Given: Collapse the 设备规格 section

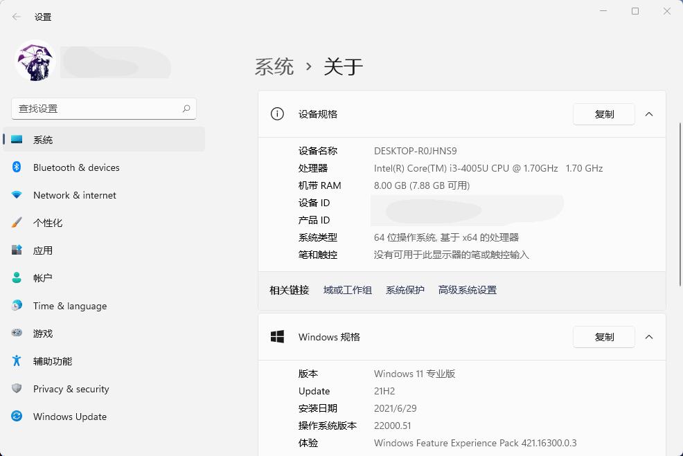Looking at the screenshot, I should (x=649, y=114).
